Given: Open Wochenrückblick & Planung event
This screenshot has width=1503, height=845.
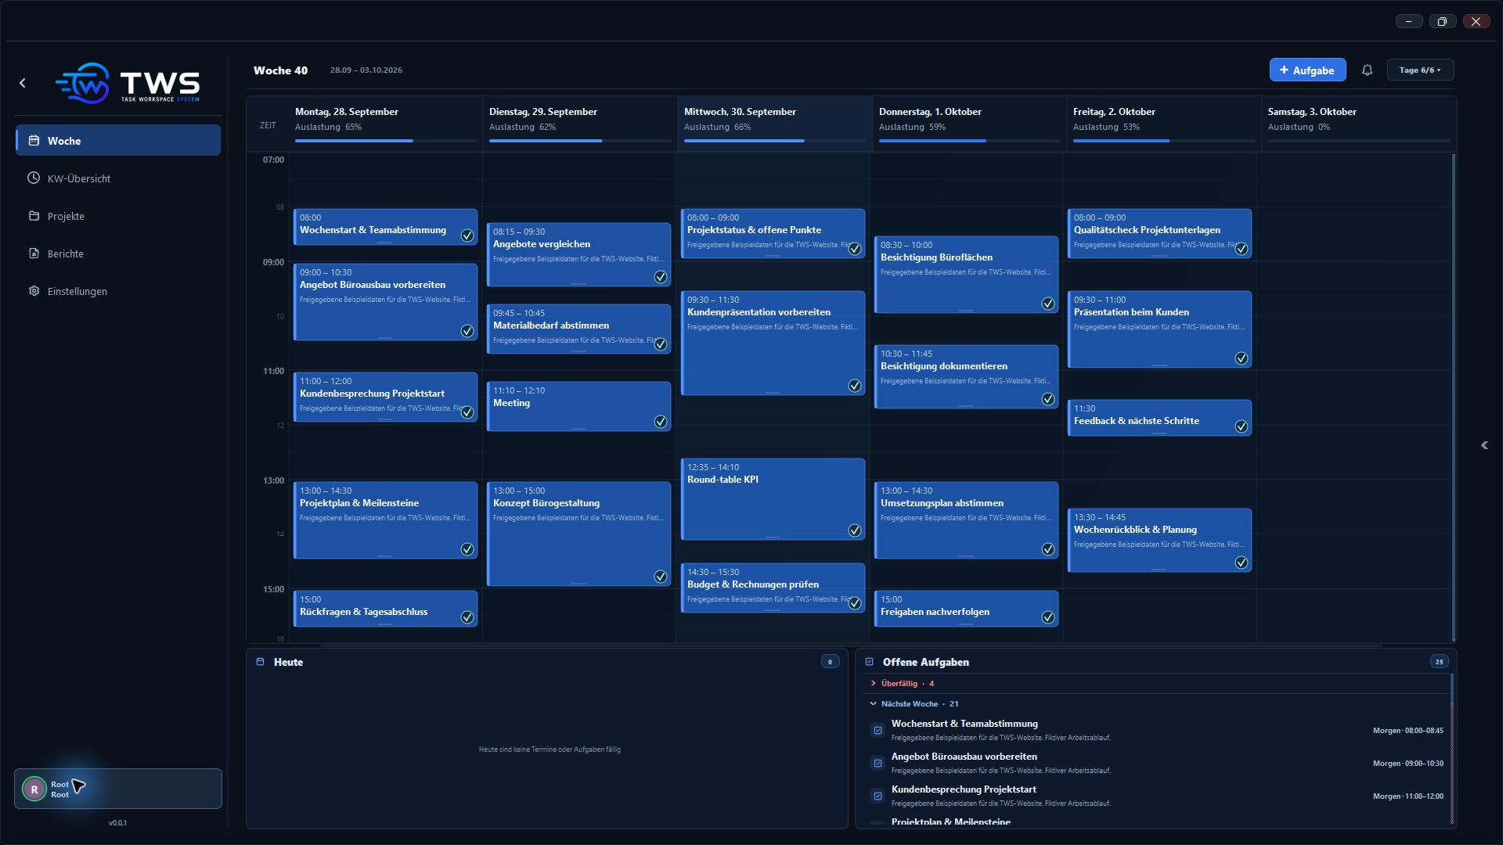Looking at the screenshot, I should pos(1159,540).
